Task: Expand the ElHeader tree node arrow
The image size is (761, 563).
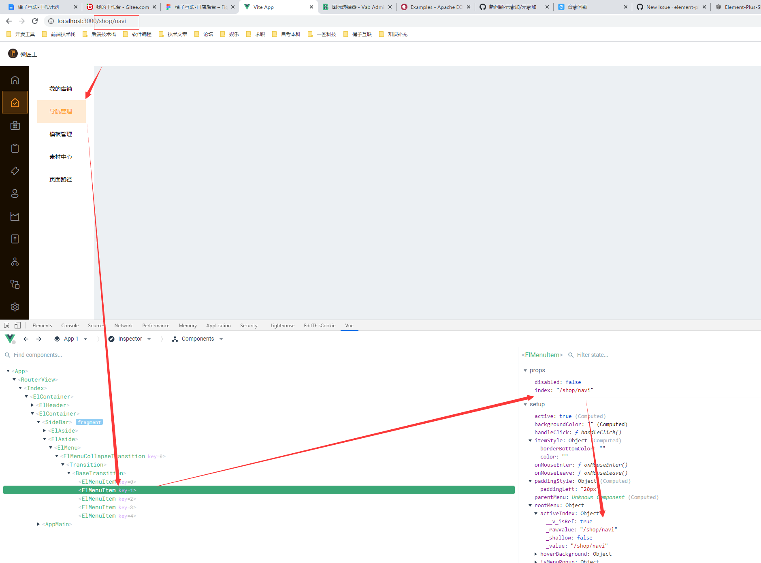Action: pos(32,405)
